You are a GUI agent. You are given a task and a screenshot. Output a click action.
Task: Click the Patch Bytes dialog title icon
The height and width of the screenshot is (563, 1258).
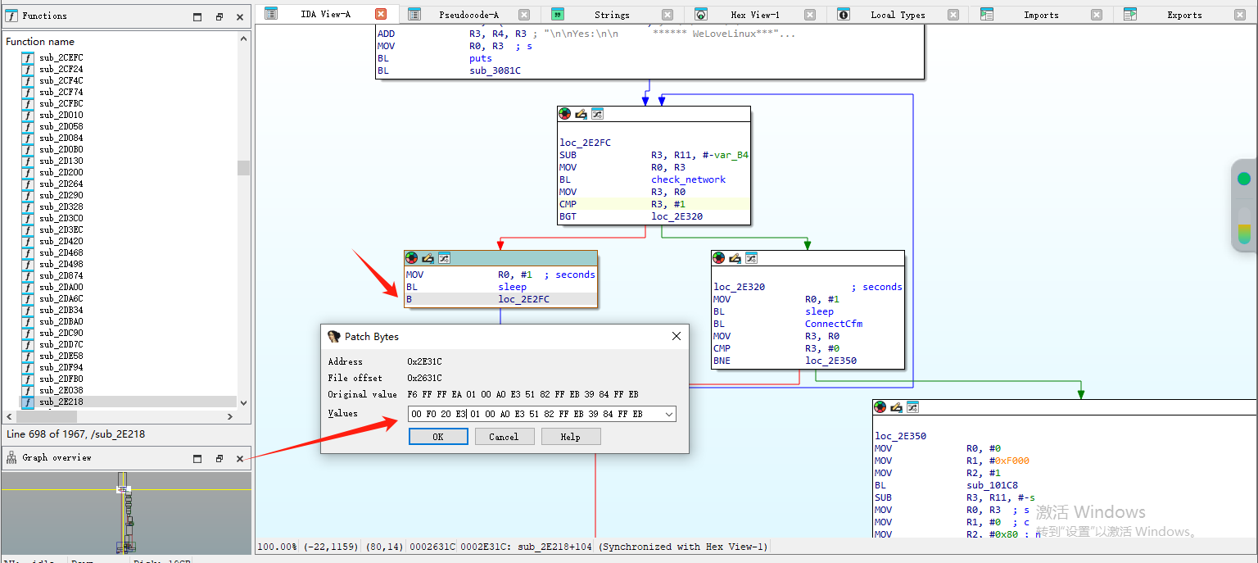(333, 337)
